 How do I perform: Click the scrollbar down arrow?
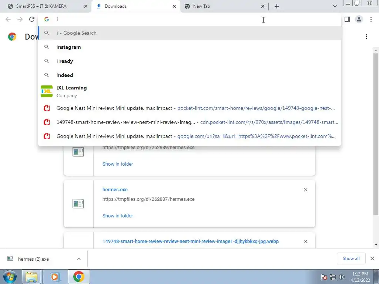(376, 245)
